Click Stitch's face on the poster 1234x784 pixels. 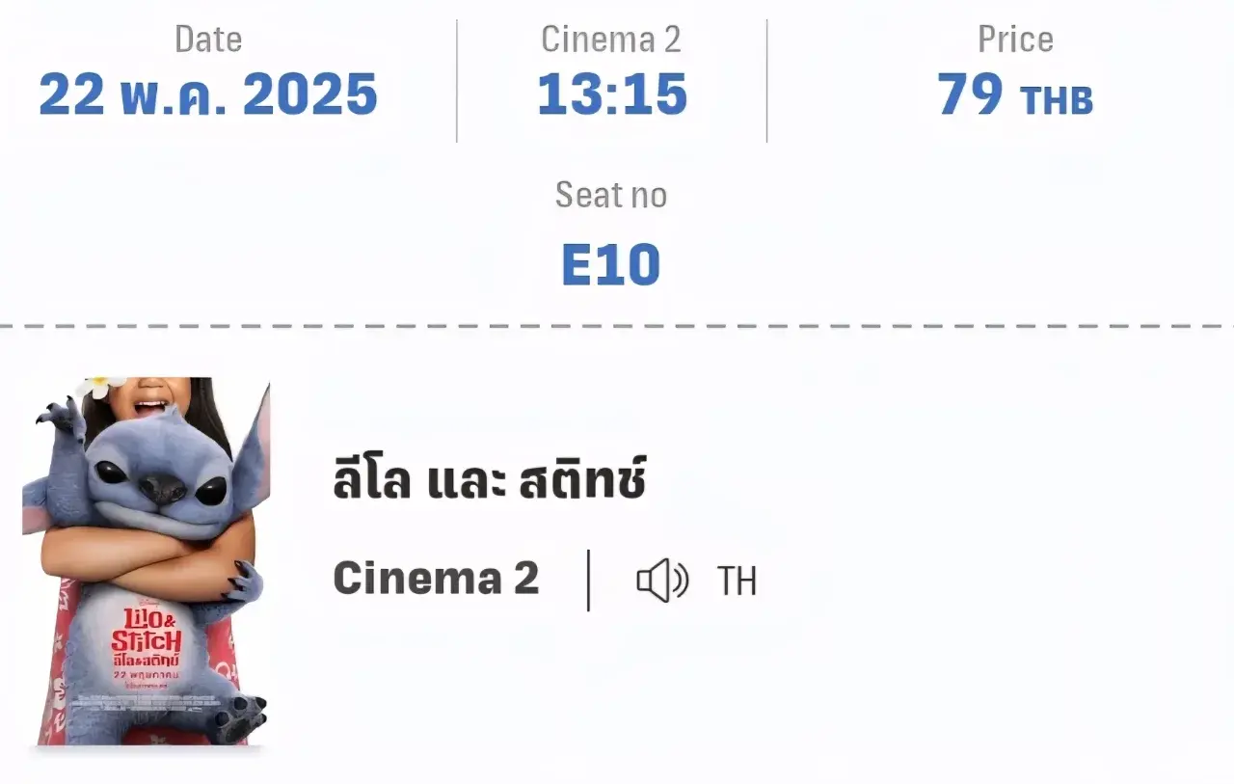click(x=162, y=477)
